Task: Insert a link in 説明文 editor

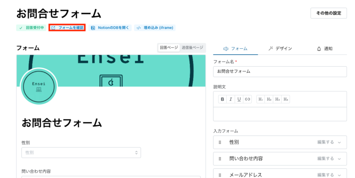Action: pyautogui.click(x=248, y=99)
